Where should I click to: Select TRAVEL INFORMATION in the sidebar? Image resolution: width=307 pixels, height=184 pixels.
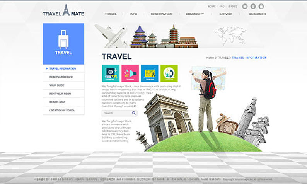[63, 68]
